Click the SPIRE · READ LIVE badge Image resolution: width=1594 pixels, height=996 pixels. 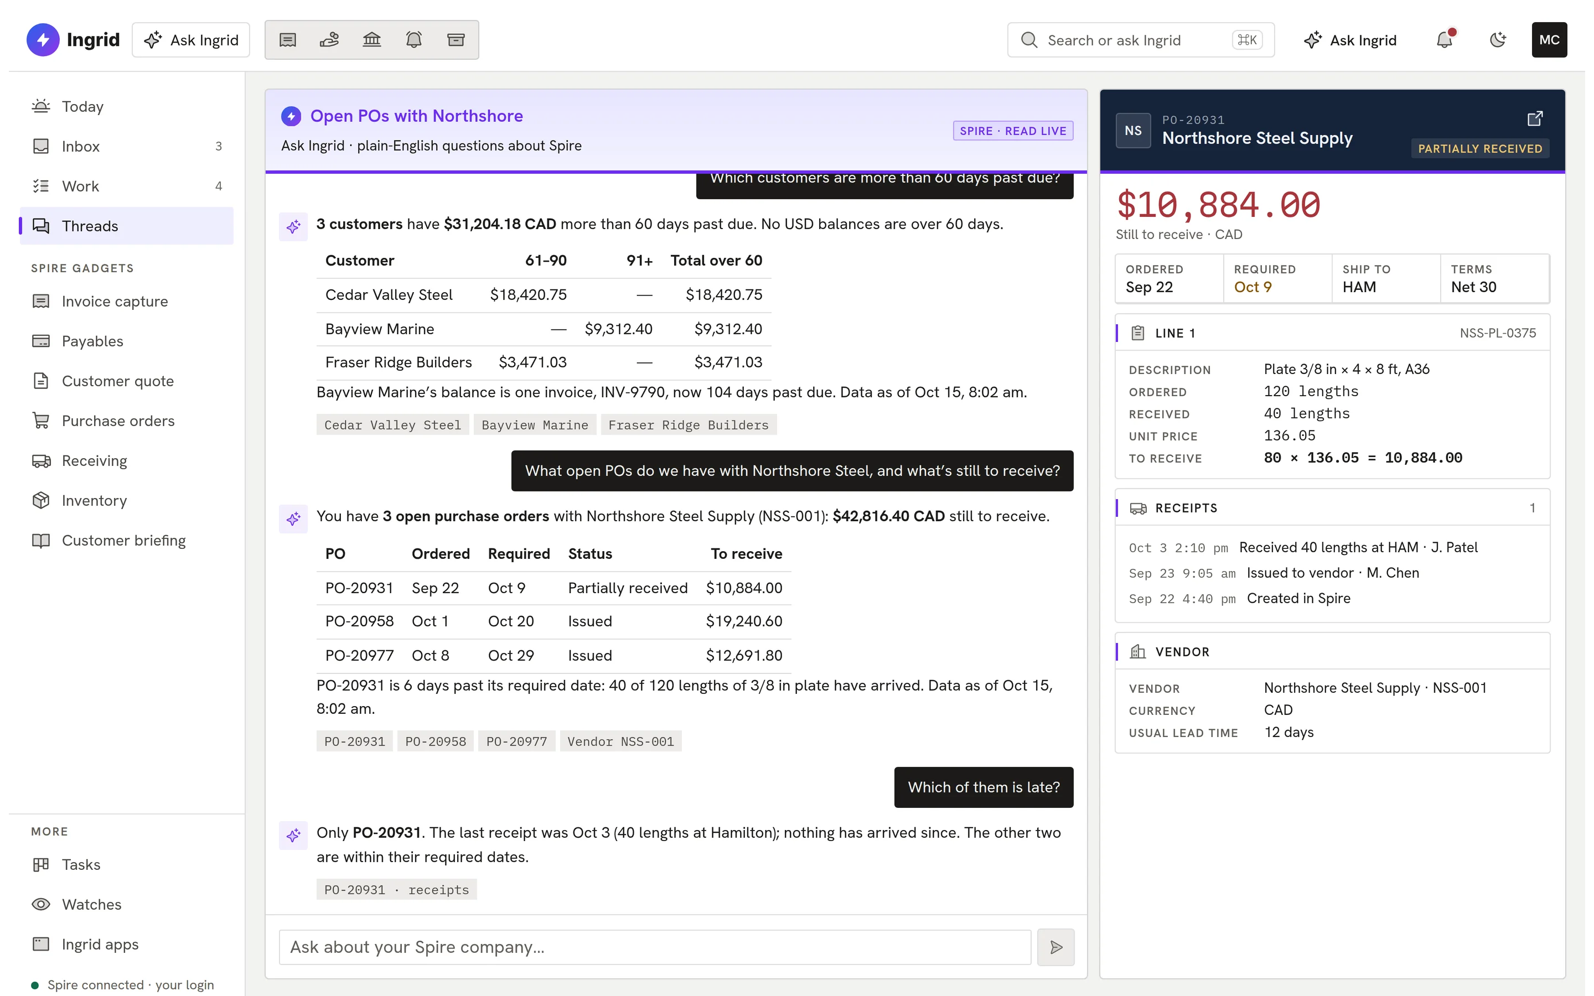point(1012,131)
